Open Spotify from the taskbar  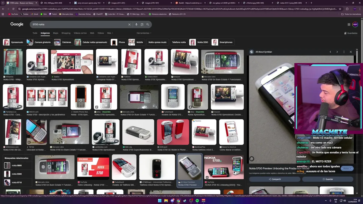[x=197, y=201]
